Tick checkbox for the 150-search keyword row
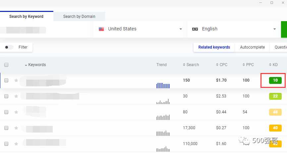 click(x=6, y=80)
